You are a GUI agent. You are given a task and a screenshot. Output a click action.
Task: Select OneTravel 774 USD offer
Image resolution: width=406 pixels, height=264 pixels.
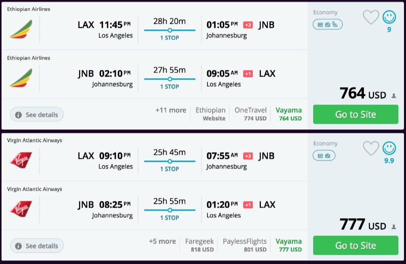(250, 114)
